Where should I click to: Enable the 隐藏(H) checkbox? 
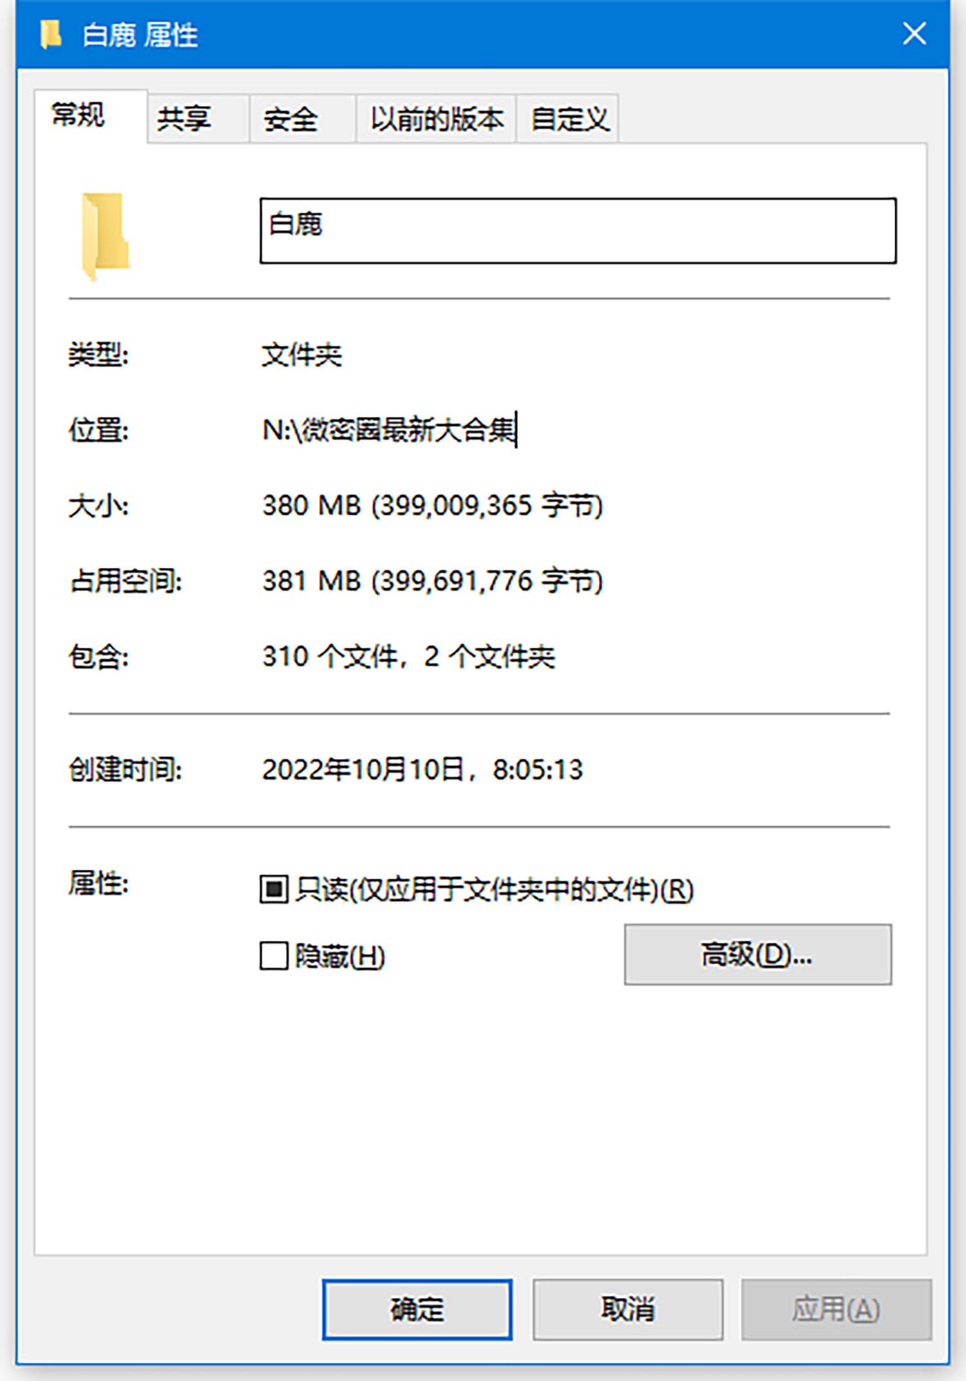(274, 955)
